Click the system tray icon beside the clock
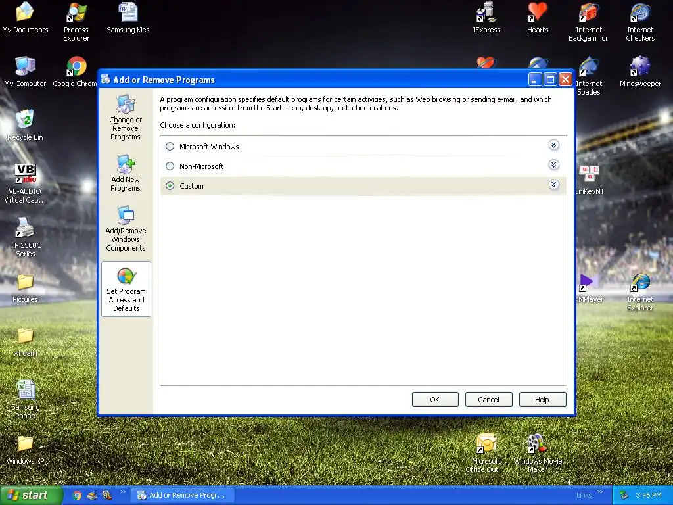This screenshot has width=673, height=505. pos(624,495)
